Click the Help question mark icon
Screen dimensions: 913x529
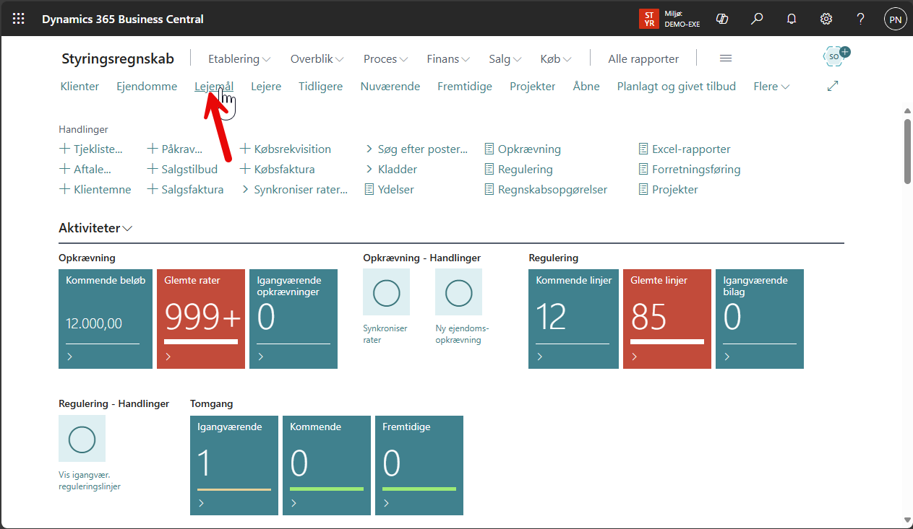pyautogui.click(x=860, y=19)
